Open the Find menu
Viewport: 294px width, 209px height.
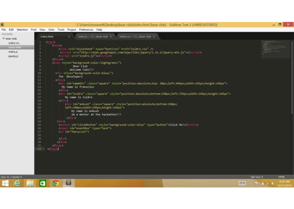click(x=33, y=30)
